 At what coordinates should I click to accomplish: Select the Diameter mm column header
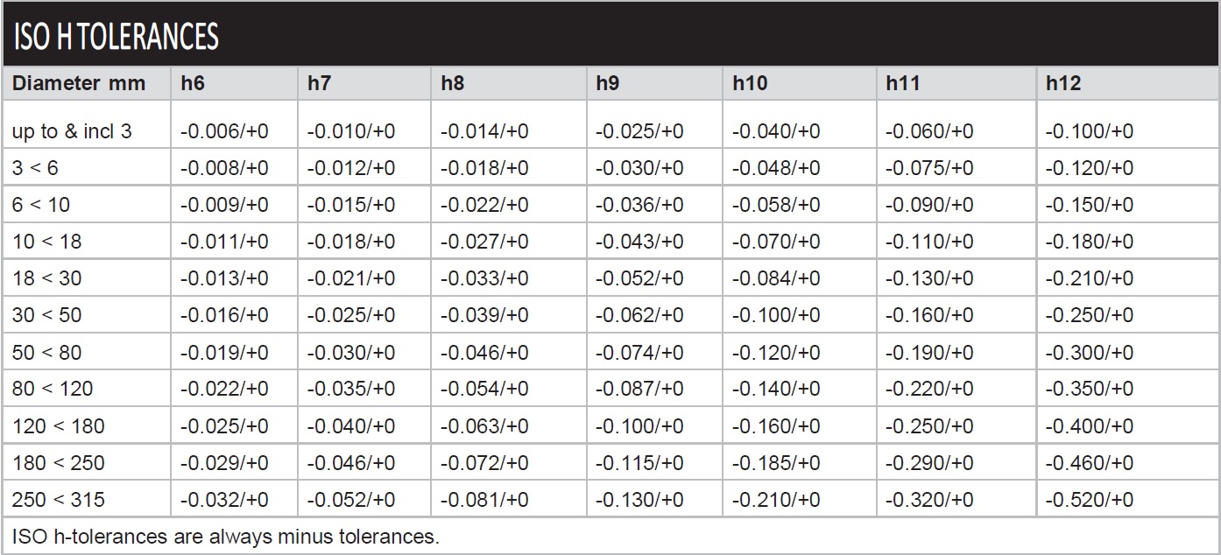click(x=79, y=84)
